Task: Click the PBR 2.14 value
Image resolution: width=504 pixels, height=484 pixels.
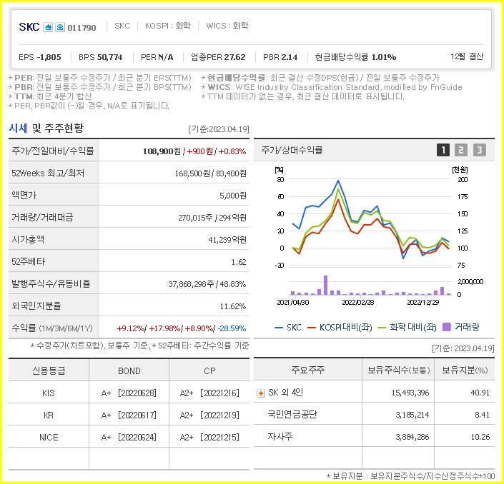Action: 280,57
